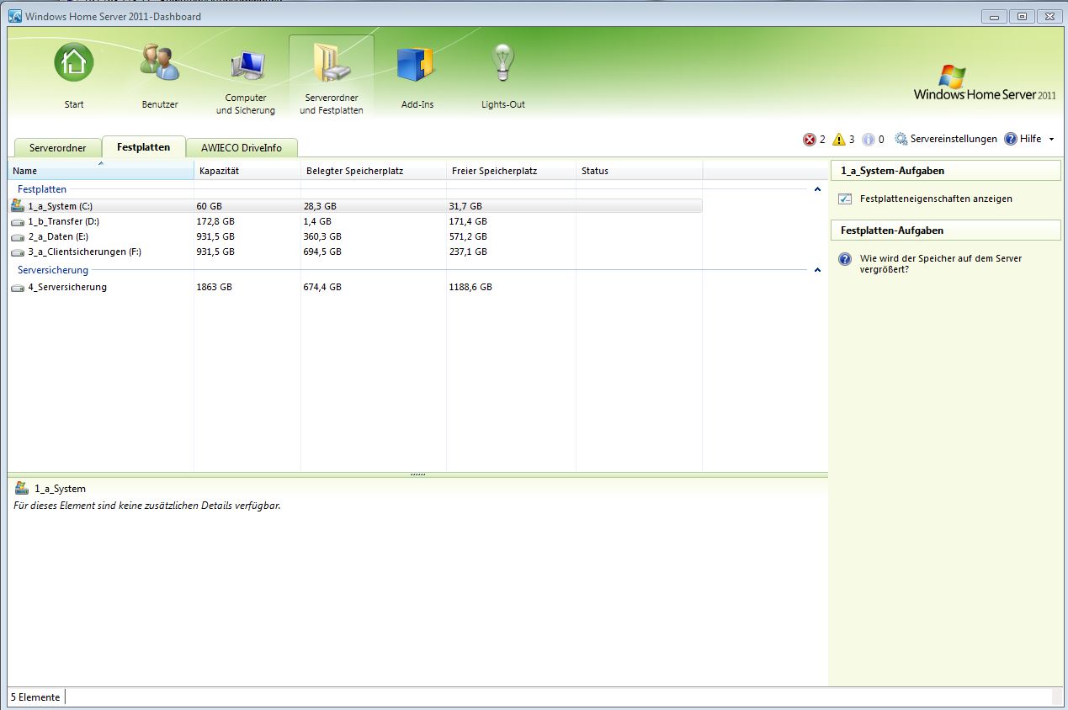1068x710 pixels.
Task: Sort by Status column header
Action: 640,171
